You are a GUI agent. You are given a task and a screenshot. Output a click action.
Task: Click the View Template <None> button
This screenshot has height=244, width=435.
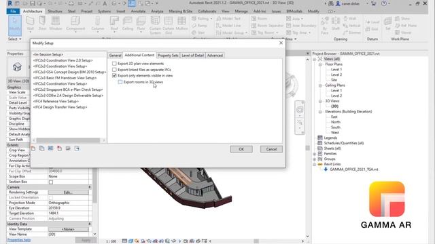[x=68, y=229]
